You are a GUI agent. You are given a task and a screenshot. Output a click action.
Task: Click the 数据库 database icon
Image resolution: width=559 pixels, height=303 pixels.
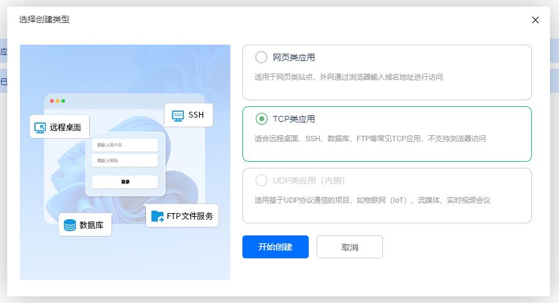[70, 225]
